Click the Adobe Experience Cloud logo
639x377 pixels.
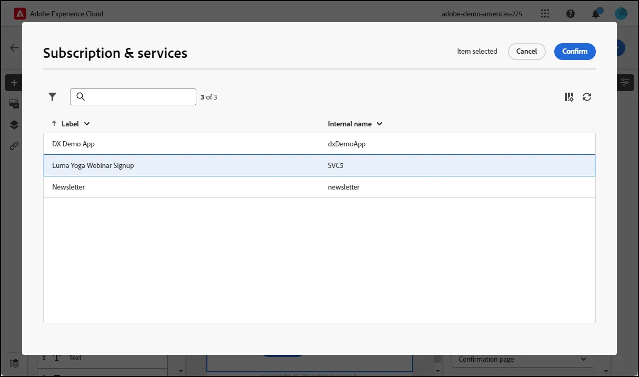click(20, 14)
